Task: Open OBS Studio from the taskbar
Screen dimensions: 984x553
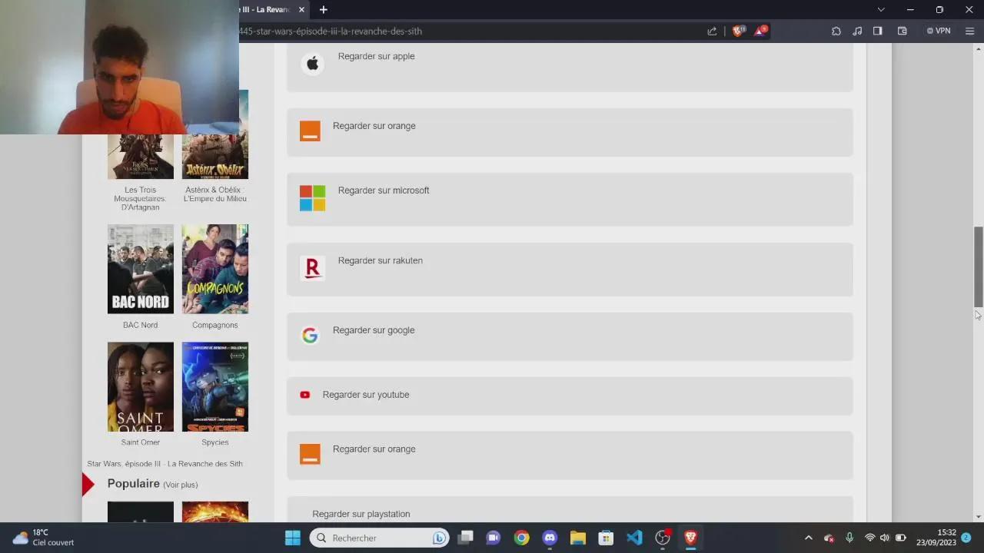Action: (x=663, y=538)
